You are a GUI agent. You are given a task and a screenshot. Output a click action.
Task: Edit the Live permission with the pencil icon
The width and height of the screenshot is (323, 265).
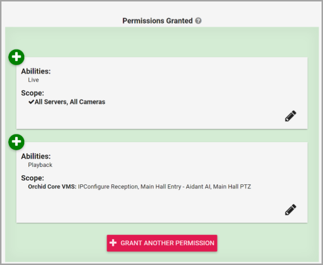pos(290,116)
